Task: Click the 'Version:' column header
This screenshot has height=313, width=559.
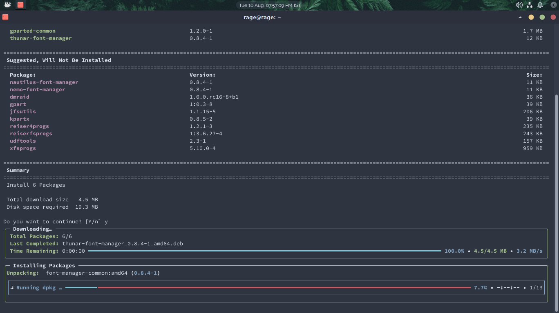Action: click(x=203, y=75)
